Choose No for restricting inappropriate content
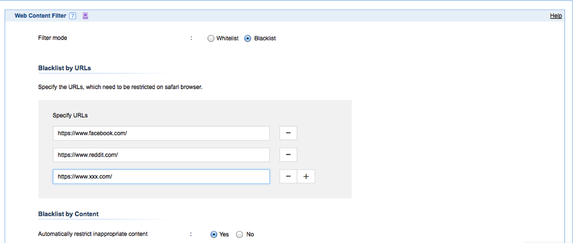Screen dimensions: 573x243 point(239,234)
